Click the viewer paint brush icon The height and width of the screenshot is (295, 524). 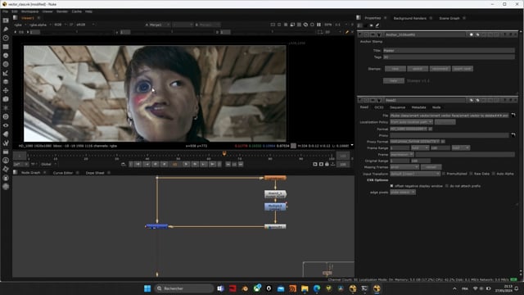click(x=347, y=32)
